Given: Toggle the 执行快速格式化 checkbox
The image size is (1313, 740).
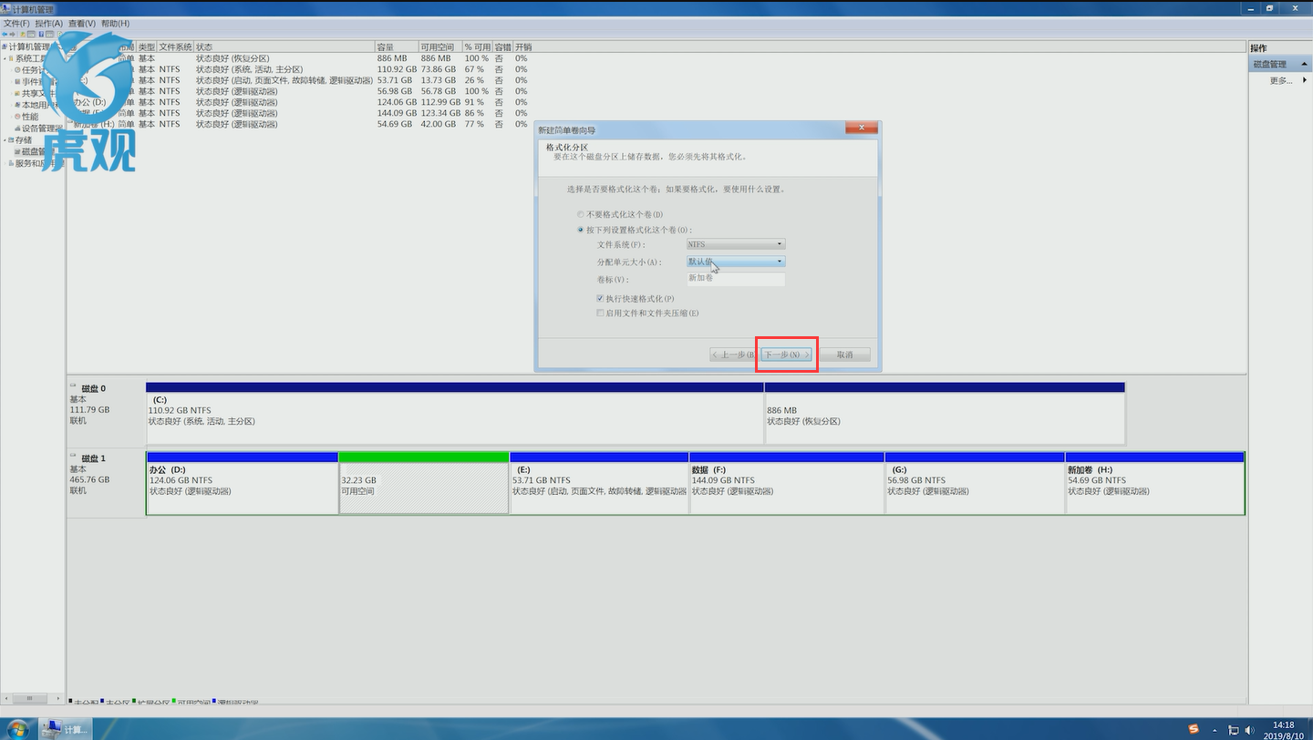Looking at the screenshot, I should [636, 299].
